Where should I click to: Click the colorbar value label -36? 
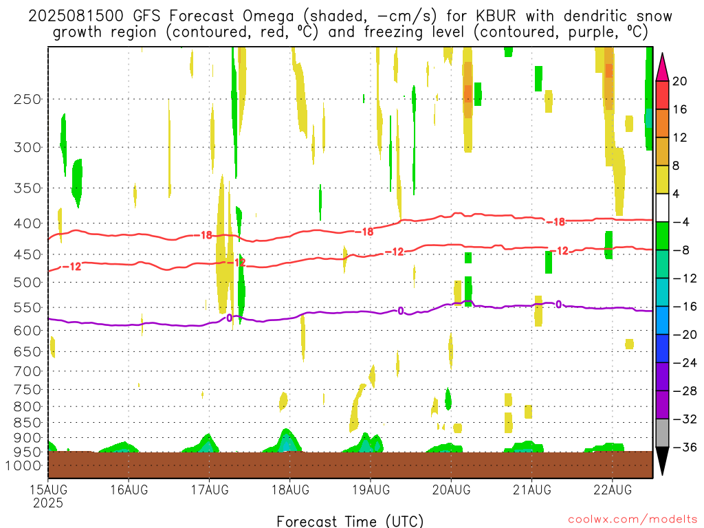click(685, 447)
